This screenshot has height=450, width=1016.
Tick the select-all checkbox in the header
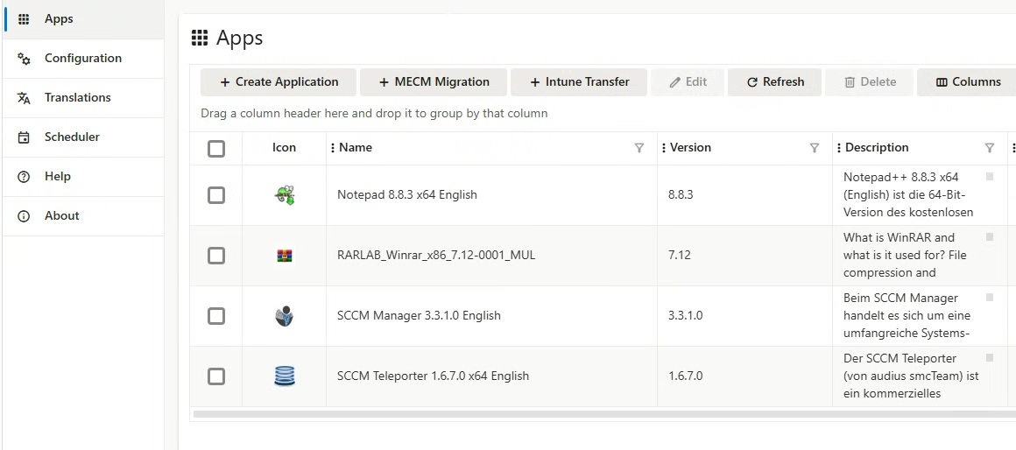click(x=216, y=149)
